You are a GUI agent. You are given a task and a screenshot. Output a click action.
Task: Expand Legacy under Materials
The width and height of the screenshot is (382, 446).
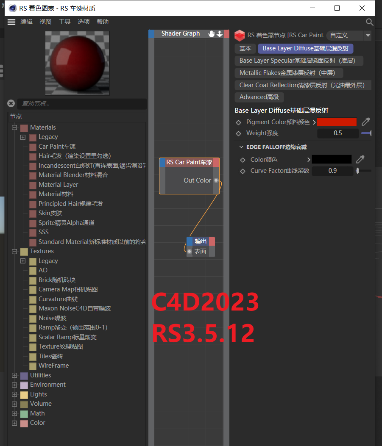pos(23,137)
